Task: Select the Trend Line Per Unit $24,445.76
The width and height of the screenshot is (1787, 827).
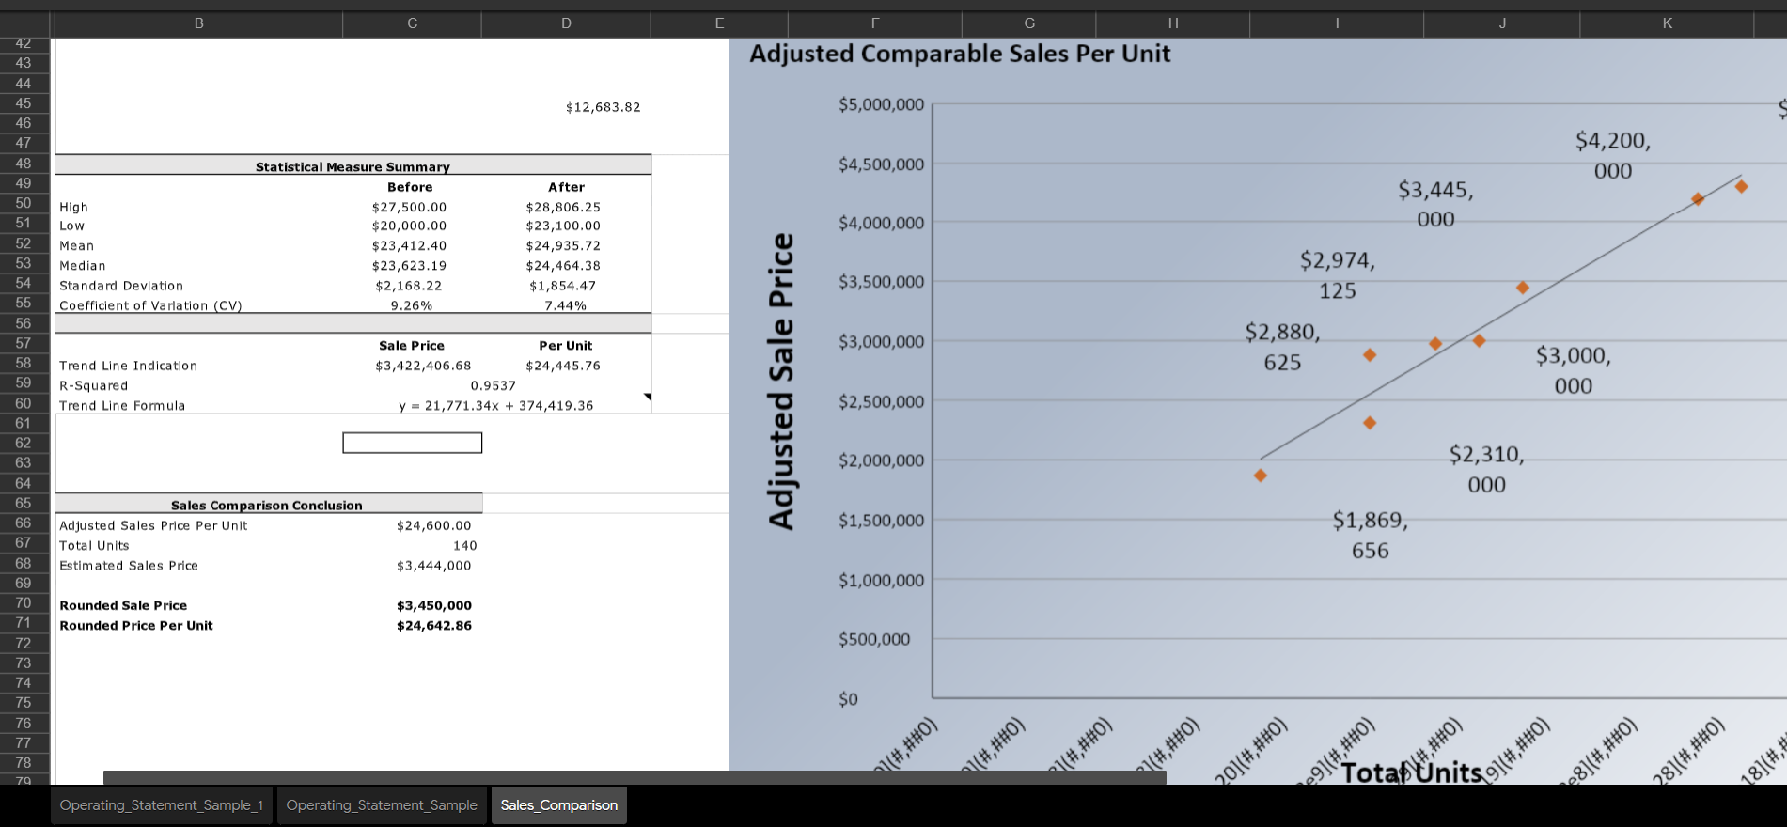Action: point(563,366)
